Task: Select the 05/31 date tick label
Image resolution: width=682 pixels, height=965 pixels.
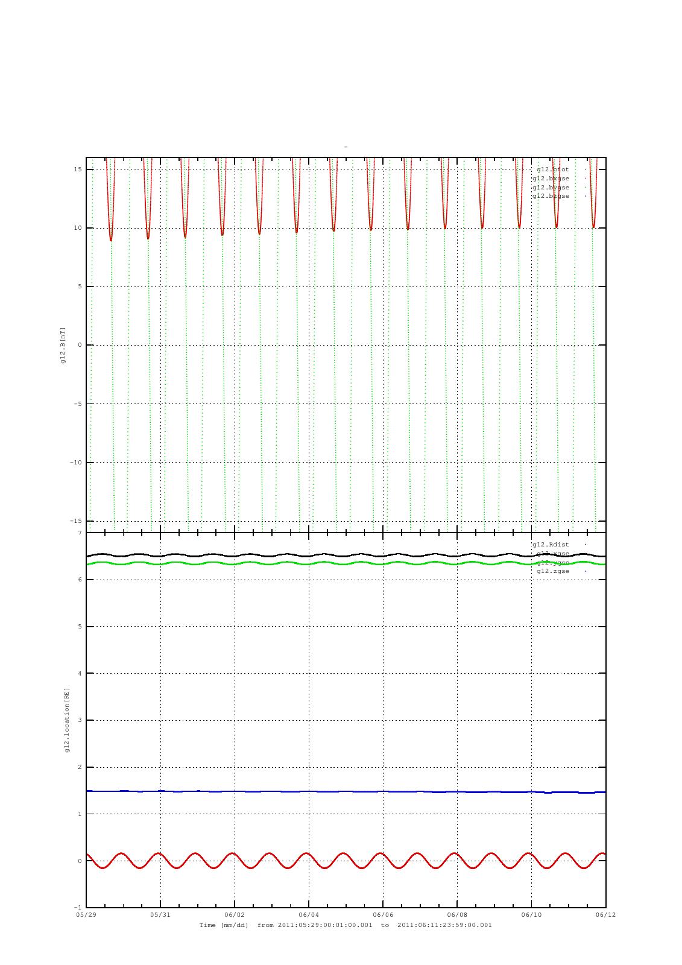Action: 160,914
